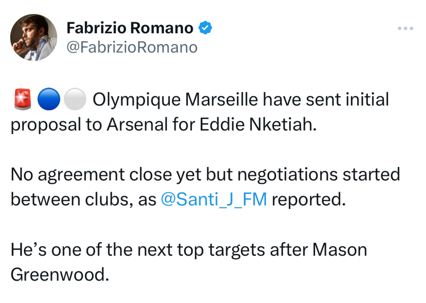Click Fabrizio Romano's profile photo
Image resolution: width=426 pixels, height=303 pixels.
pyautogui.click(x=34, y=37)
